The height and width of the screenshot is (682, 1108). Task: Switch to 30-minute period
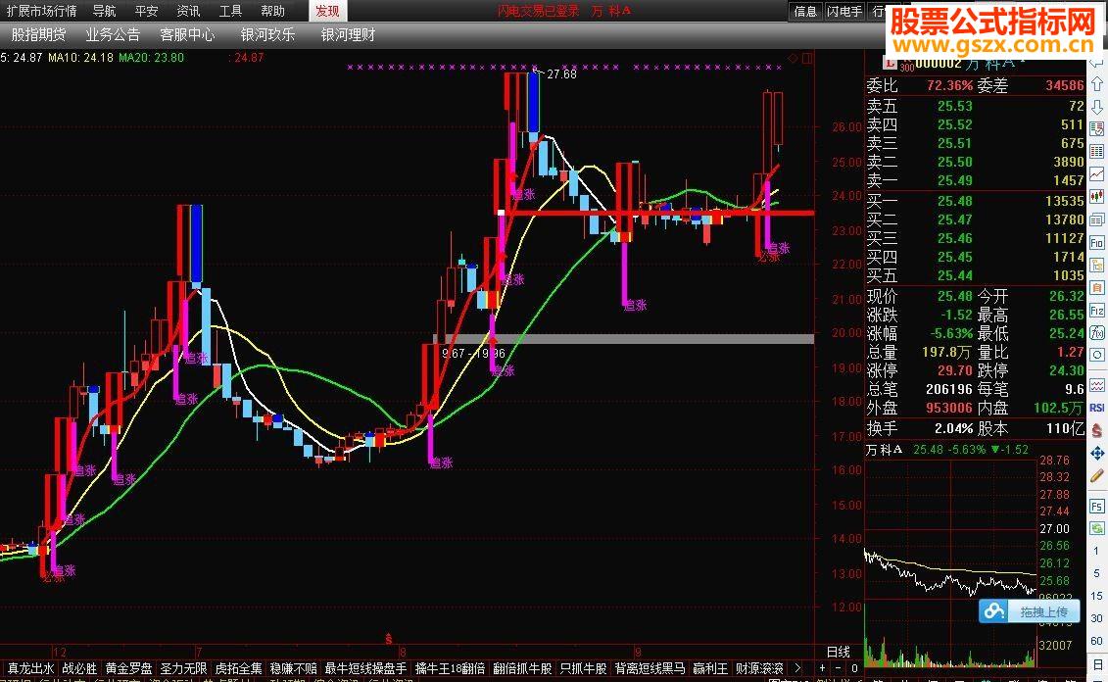click(x=1096, y=618)
